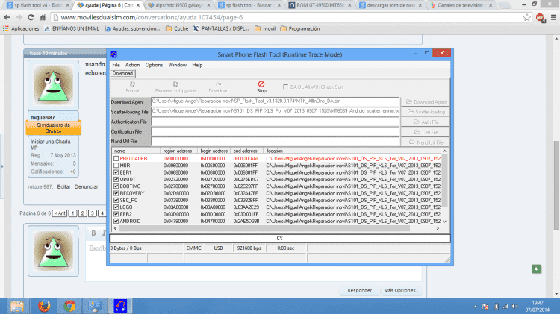Click the red Stop icon

pyautogui.click(x=261, y=84)
